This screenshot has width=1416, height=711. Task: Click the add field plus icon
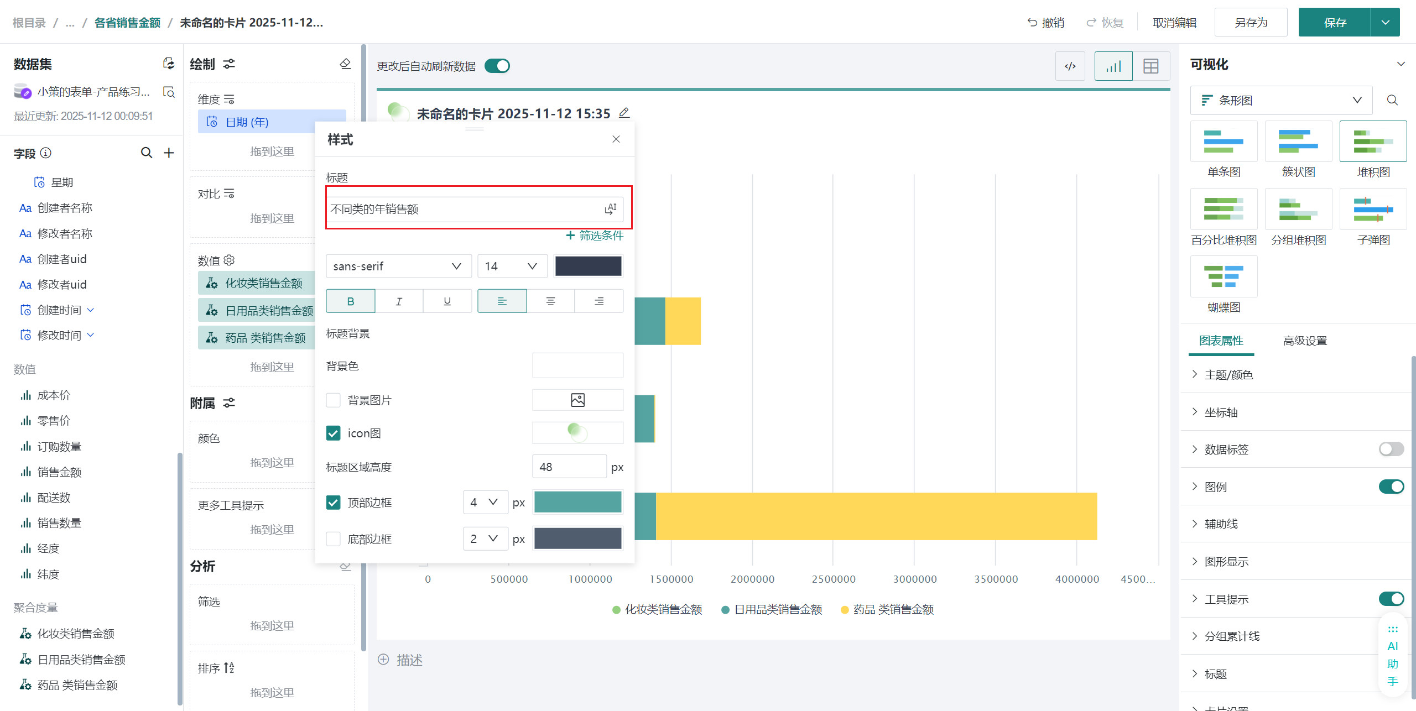[x=169, y=153]
